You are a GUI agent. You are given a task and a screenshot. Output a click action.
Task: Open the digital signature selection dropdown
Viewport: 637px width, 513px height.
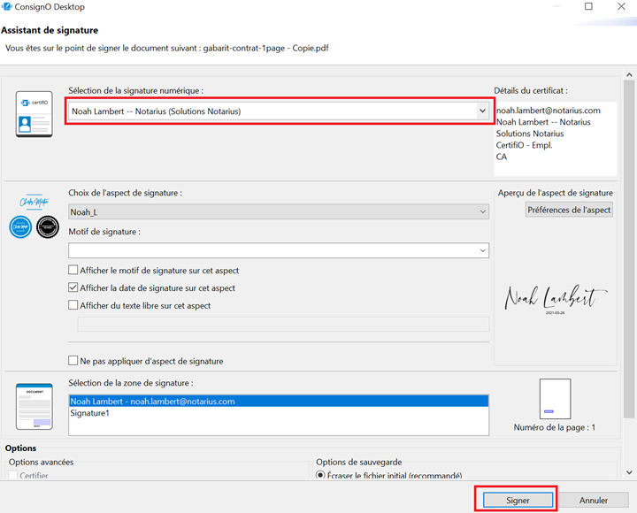[x=481, y=111]
